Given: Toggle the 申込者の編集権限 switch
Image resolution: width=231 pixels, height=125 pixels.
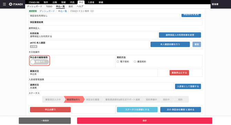Looking at the screenshot, I should click(39, 62).
